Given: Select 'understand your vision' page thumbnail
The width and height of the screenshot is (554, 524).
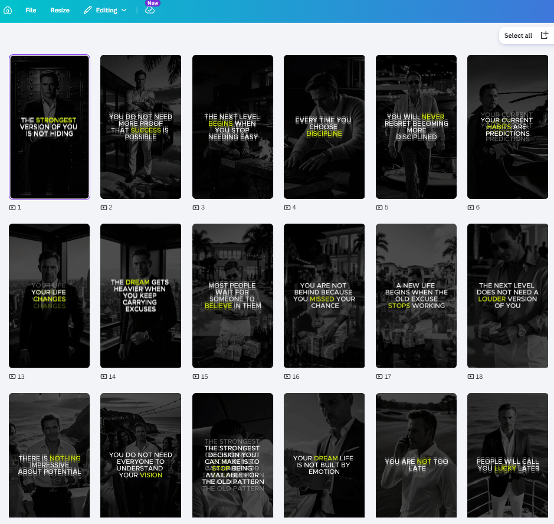Looking at the screenshot, I should coord(140,455).
